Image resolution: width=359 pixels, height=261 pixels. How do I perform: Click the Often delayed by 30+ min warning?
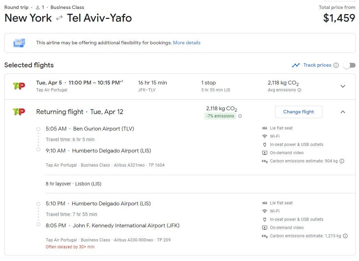point(70,247)
